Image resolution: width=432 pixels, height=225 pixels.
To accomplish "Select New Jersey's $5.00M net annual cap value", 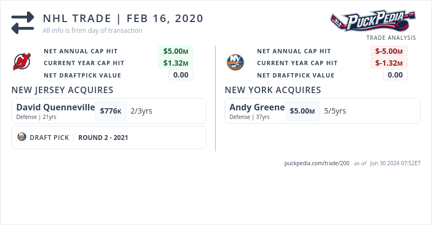I will coord(175,51).
